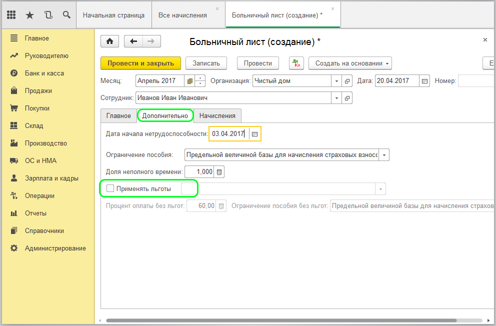Click the favorites star icon
This screenshot has width=496, height=326.
(29, 15)
